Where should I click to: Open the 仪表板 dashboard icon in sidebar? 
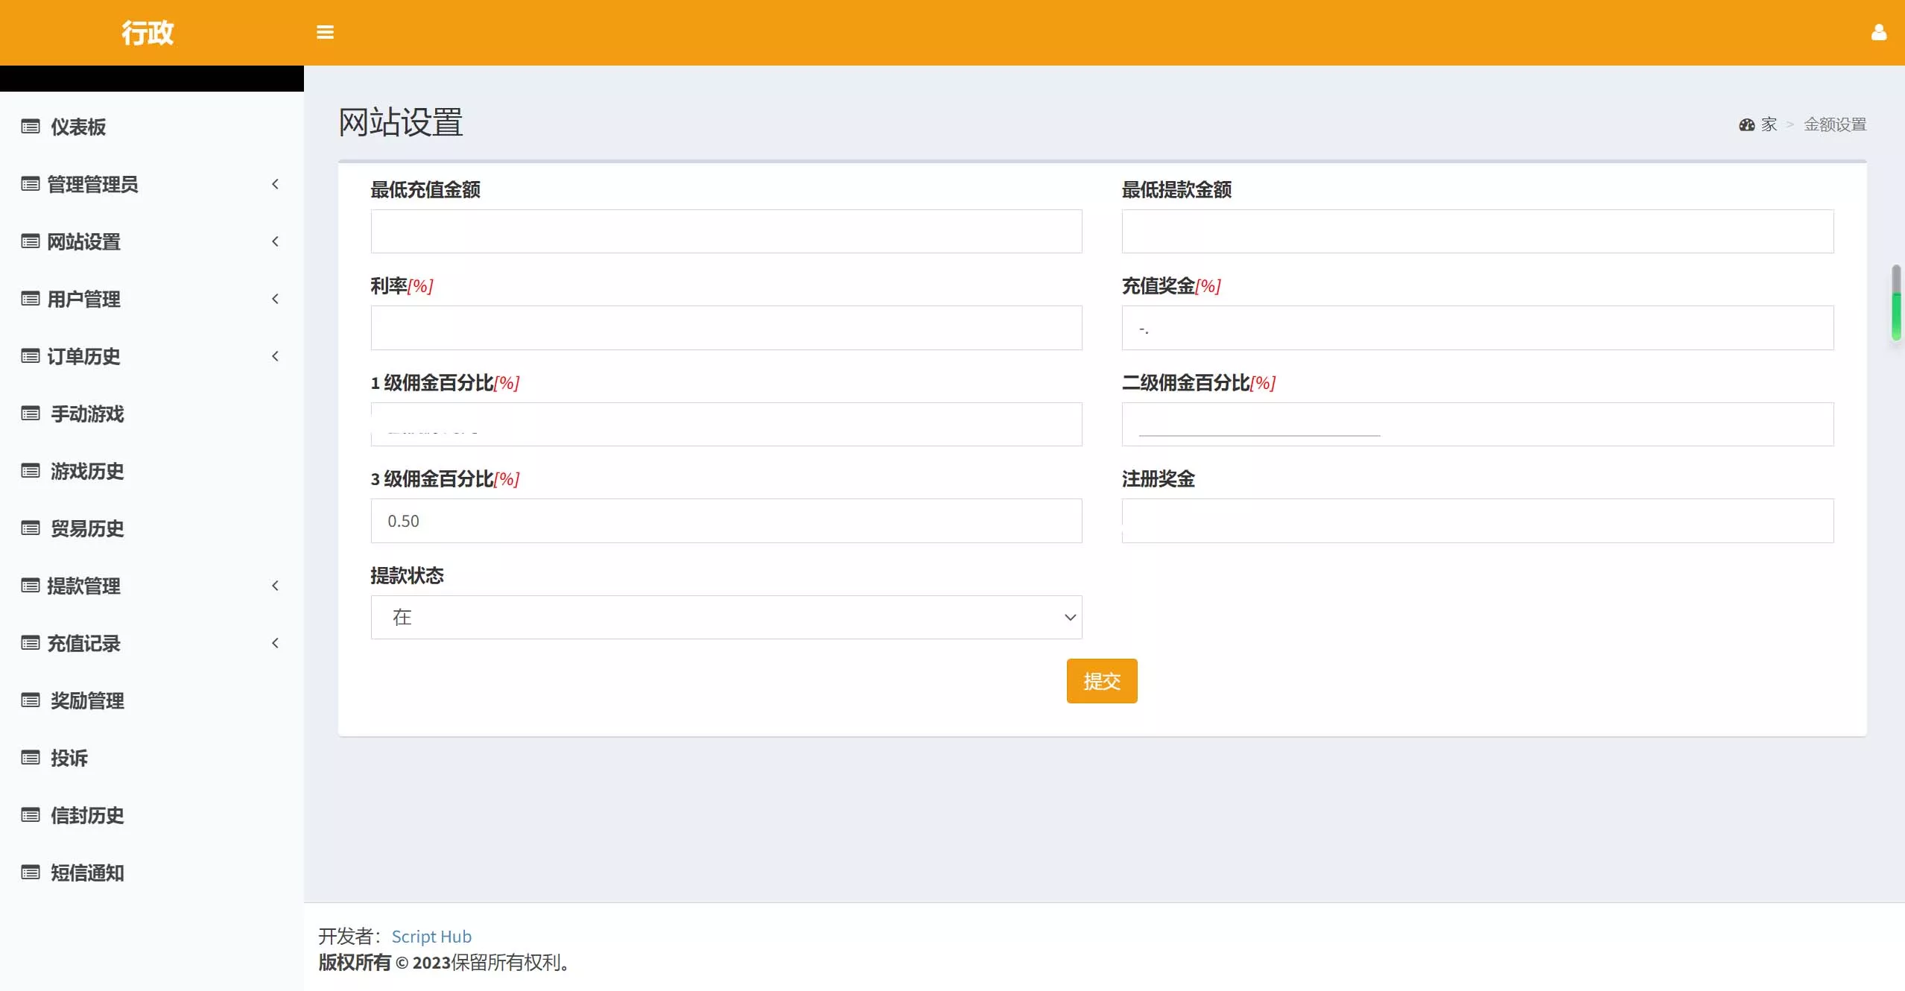(30, 127)
